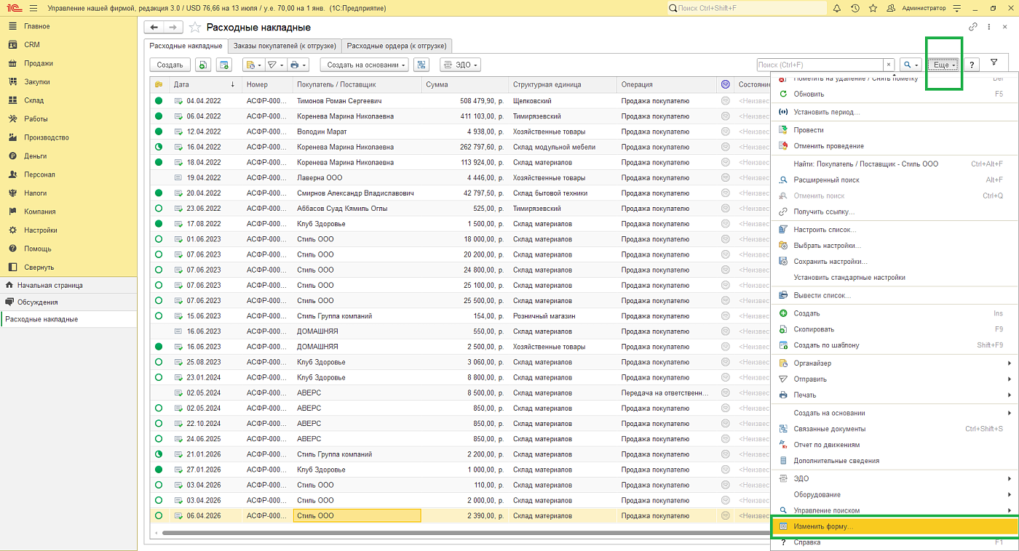
Task: Expand Оборудование submenu in menu
Action: click(x=895, y=494)
